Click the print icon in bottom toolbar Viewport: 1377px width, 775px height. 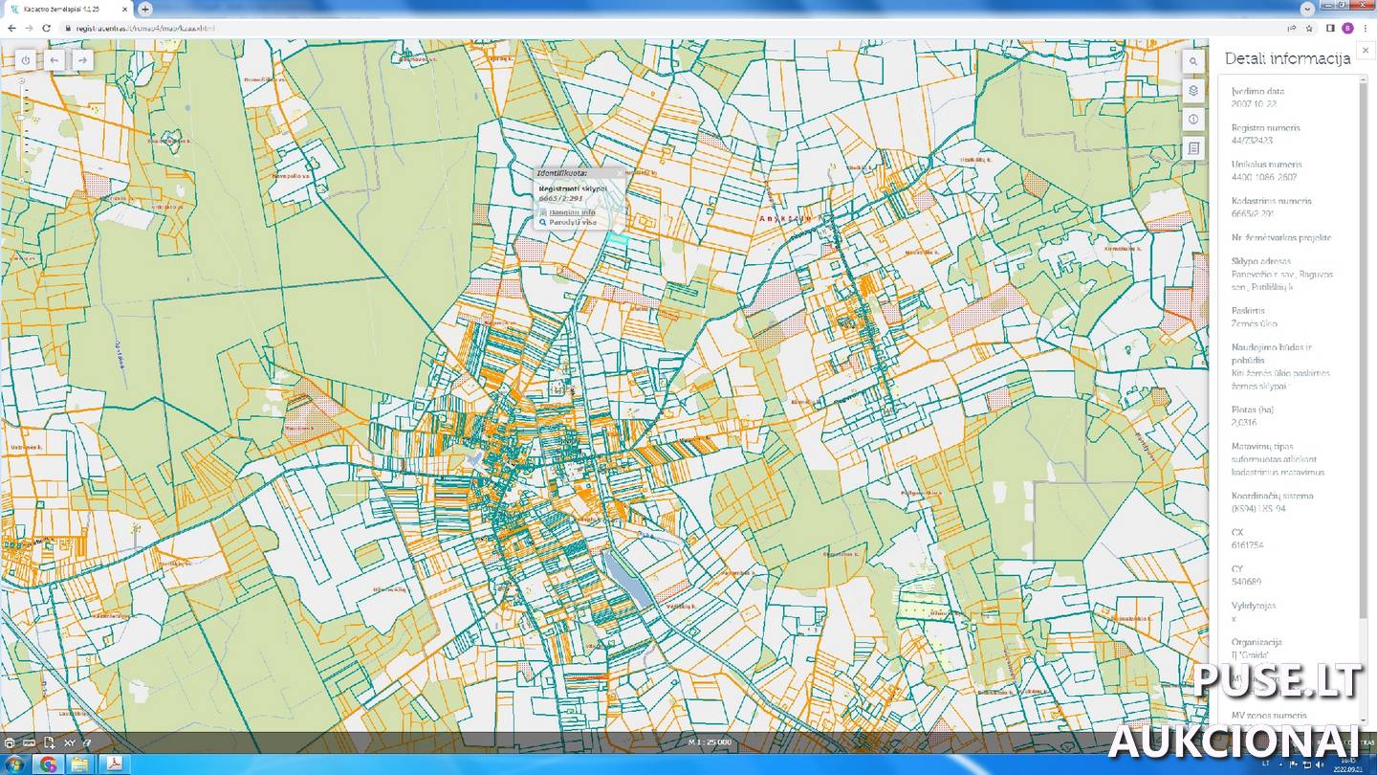tap(10, 742)
